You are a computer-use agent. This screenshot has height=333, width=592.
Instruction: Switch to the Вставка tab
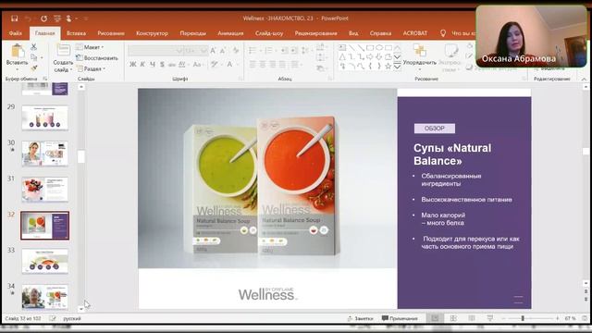(x=76, y=33)
